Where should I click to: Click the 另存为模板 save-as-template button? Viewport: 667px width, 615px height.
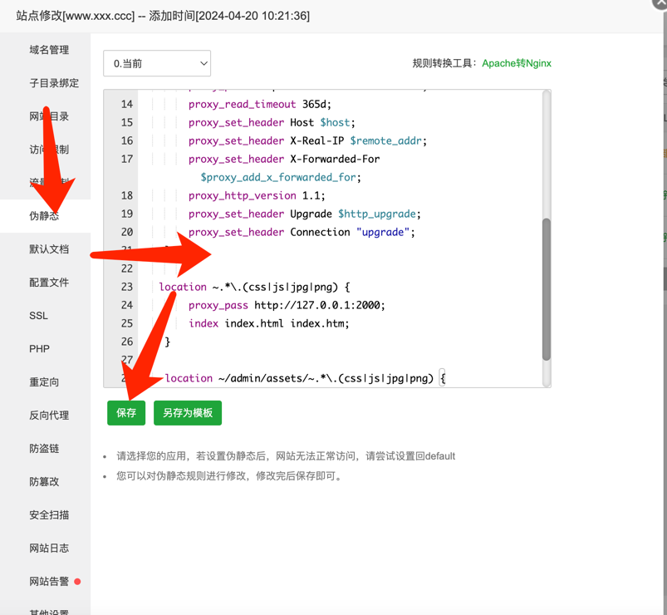pos(188,413)
